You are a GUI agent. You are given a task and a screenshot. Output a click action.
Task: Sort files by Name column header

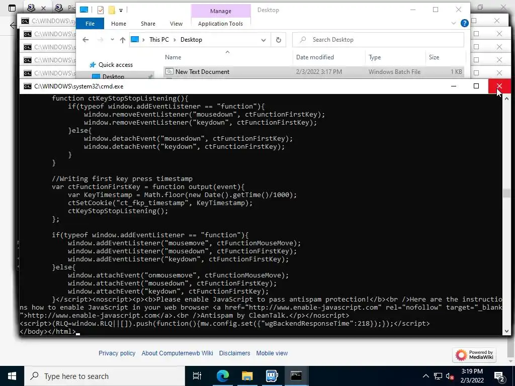(173, 57)
